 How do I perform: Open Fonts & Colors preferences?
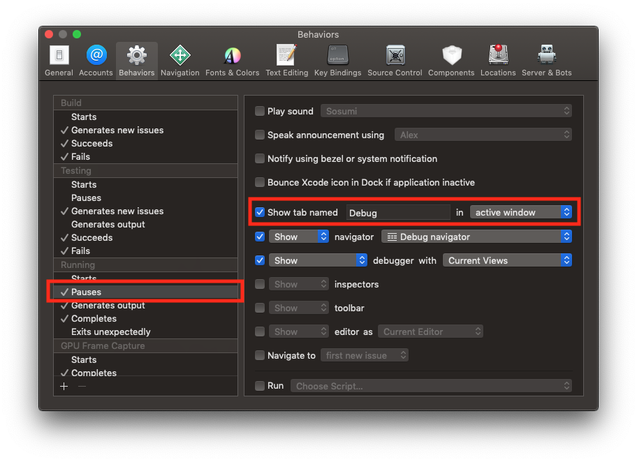tap(232, 59)
